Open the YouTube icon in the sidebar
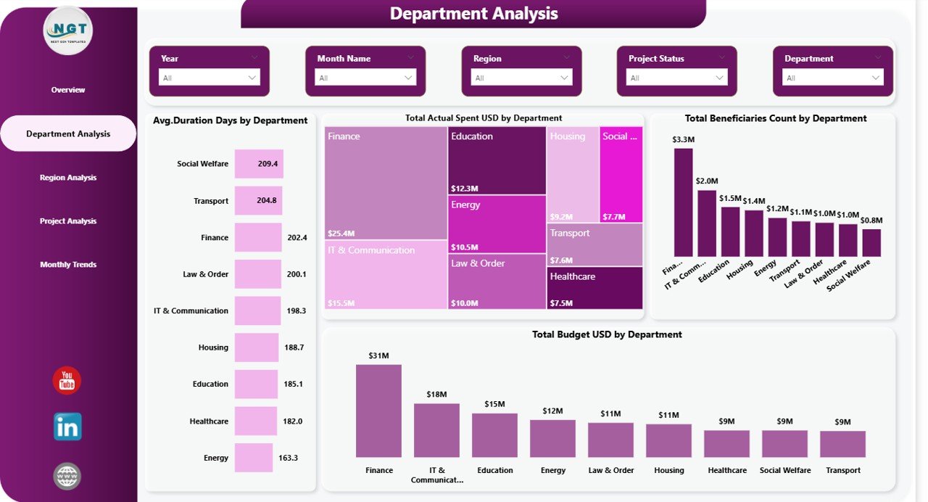928x502 pixels. tap(66, 379)
